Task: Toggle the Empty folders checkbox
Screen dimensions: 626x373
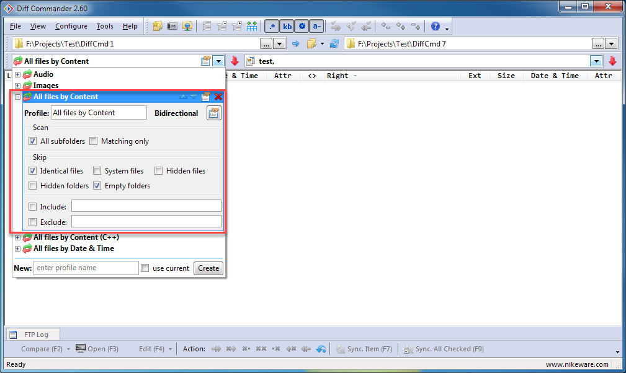Action: (x=97, y=186)
